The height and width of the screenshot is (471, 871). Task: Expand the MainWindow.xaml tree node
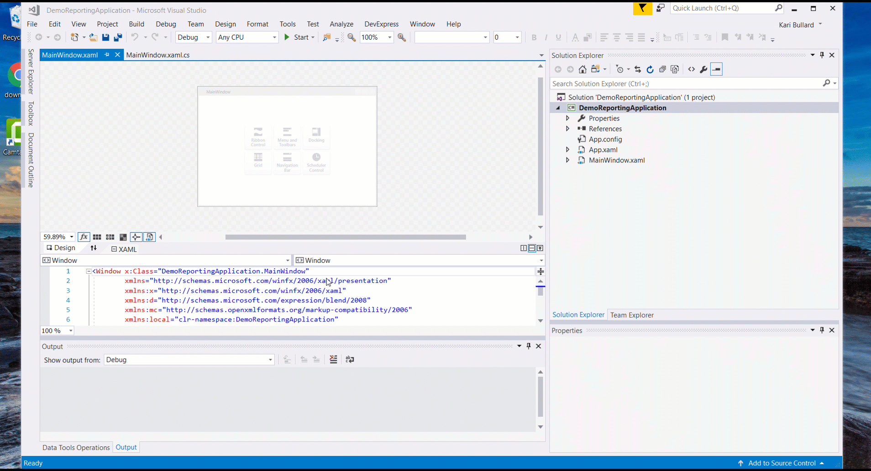(567, 160)
